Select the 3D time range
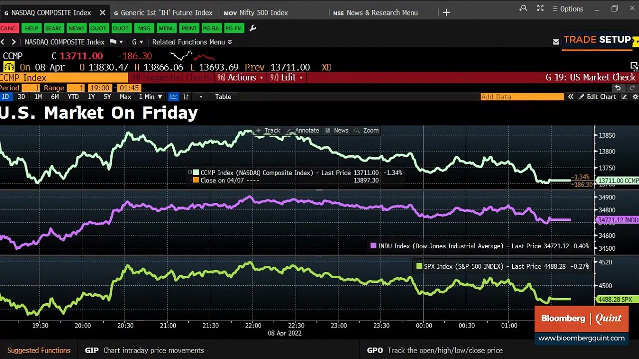639x359 pixels. pyautogui.click(x=21, y=97)
